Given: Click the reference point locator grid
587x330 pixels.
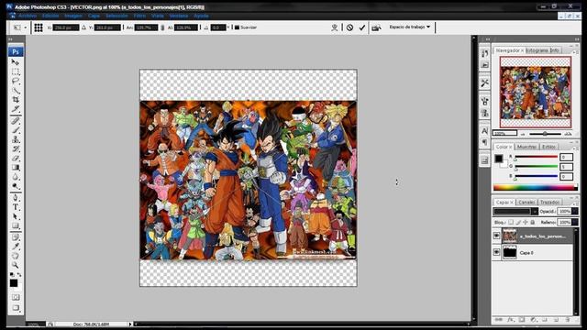Looking at the screenshot, I should tap(39, 27).
